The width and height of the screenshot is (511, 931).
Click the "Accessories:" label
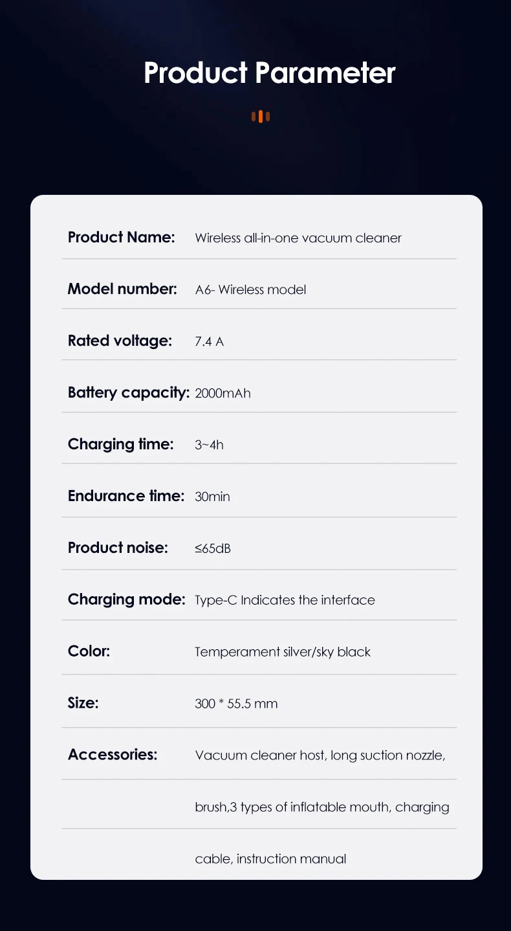click(x=113, y=755)
